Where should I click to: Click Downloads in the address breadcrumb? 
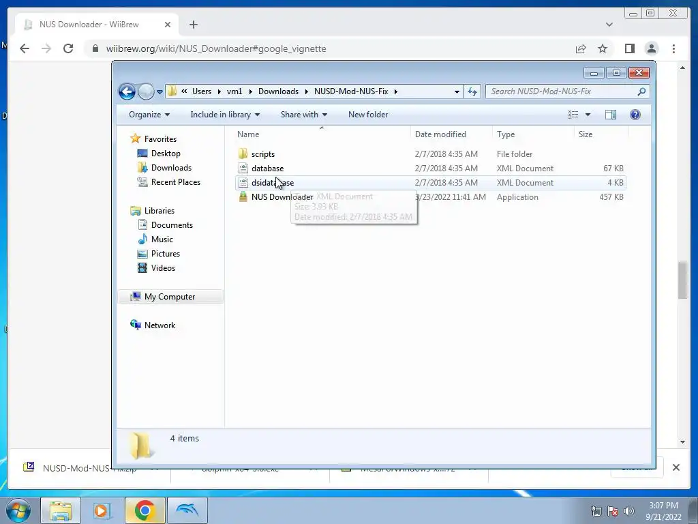pyautogui.click(x=278, y=91)
